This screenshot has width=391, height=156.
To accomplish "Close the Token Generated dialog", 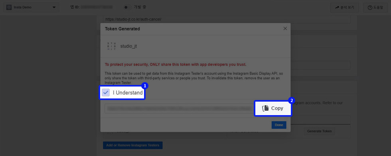I will point(285,29).
